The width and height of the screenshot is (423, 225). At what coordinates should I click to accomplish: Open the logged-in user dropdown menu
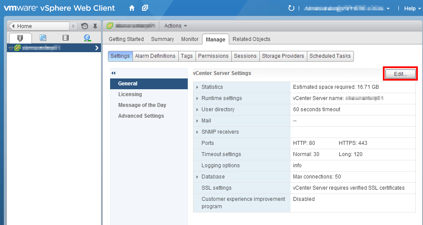(347, 9)
